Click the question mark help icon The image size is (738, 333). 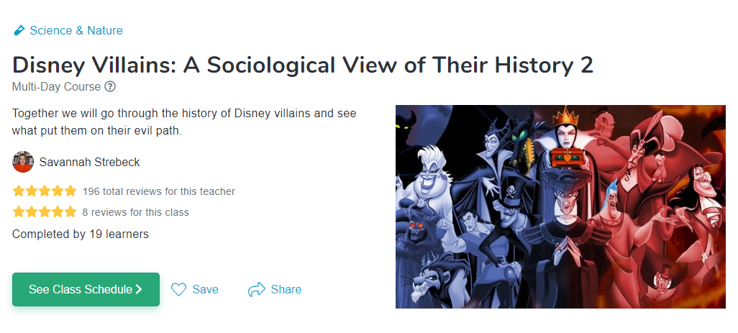[x=110, y=87]
